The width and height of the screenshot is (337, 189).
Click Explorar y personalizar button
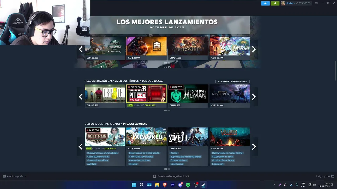232,81
